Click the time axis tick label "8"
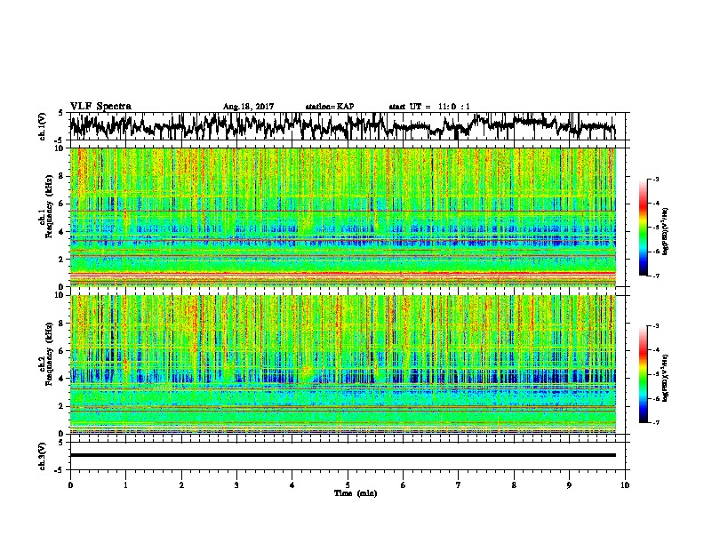This screenshot has width=704, height=544. tap(514, 485)
